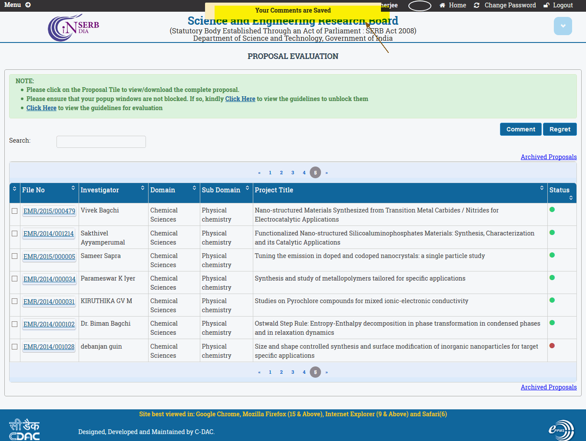Check the box for EMR/2015/000479
This screenshot has height=441, width=586.
(15, 211)
